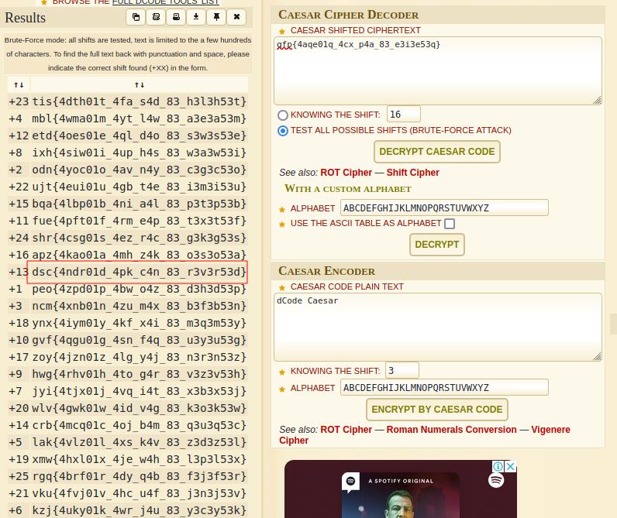This screenshot has width=617, height=518.
Task: Focus the Caesar shifted ciphertext text area
Action: tap(438, 70)
